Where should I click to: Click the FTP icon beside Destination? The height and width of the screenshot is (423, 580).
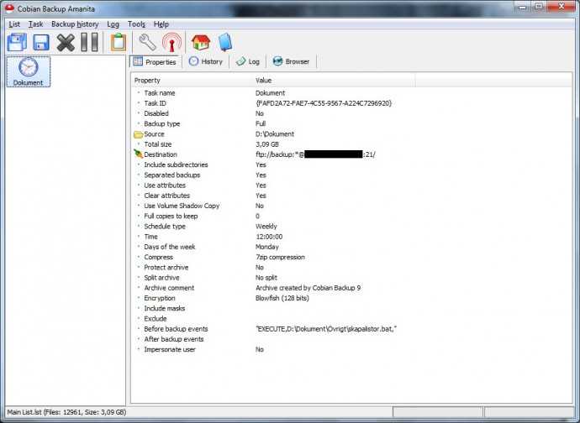pos(138,154)
